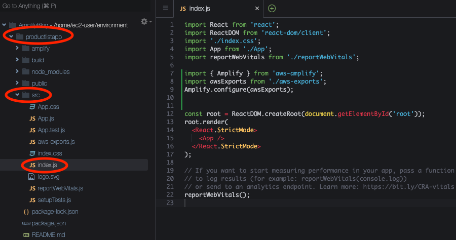
Task: Click the JS icon beside App.test.js
Action: 32,130
